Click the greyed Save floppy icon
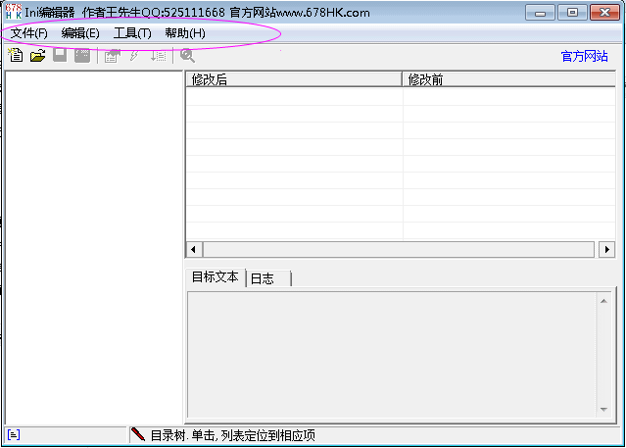The height and width of the screenshot is (448, 626). pyautogui.click(x=60, y=55)
